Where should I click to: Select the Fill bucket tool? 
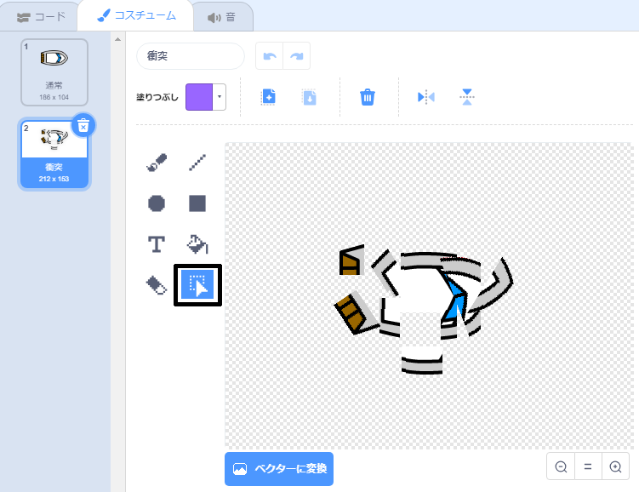tap(197, 244)
